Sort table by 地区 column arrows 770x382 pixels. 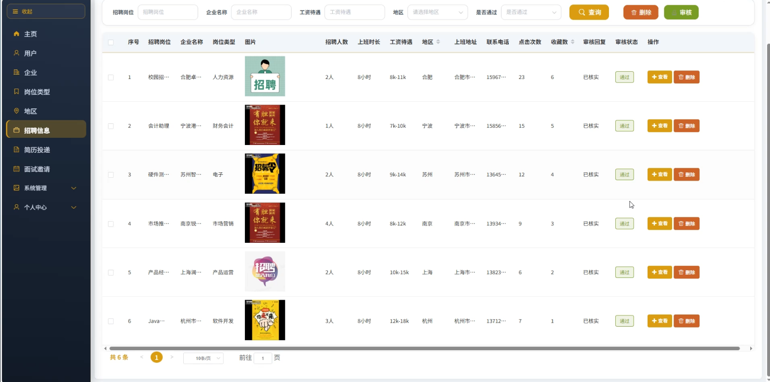tap(438, 42)
